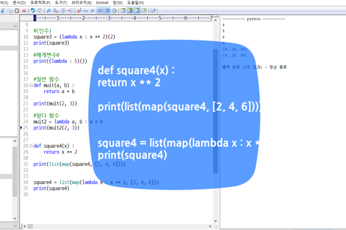Click the Copy toolbar icon
This screenshot has width=346, height=230.
pos(10,10)
